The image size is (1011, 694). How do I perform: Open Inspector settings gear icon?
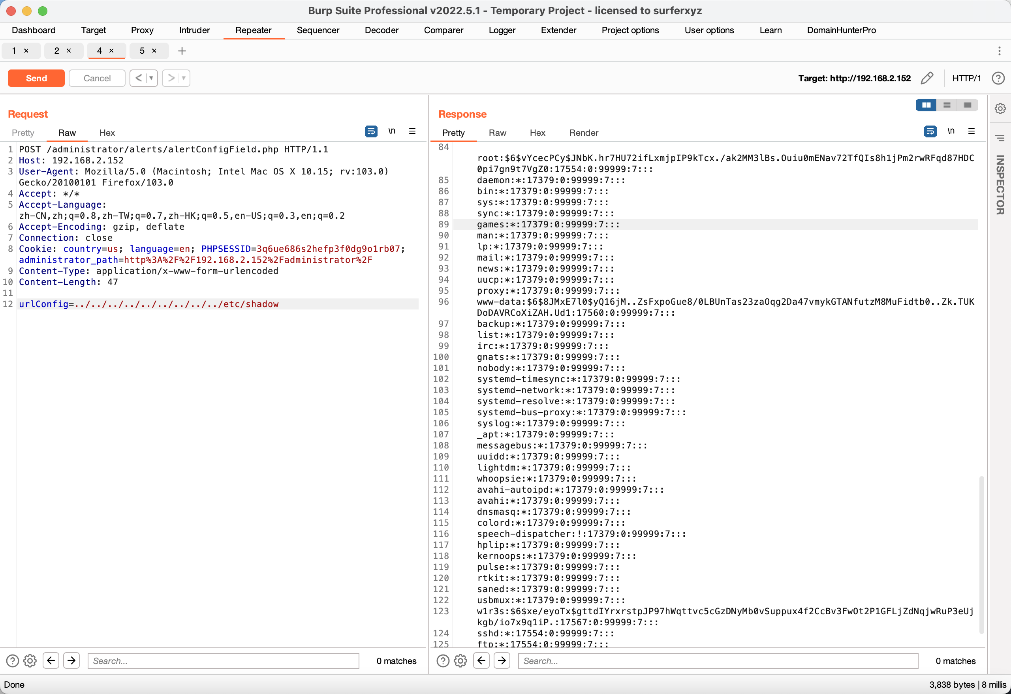1000,108
